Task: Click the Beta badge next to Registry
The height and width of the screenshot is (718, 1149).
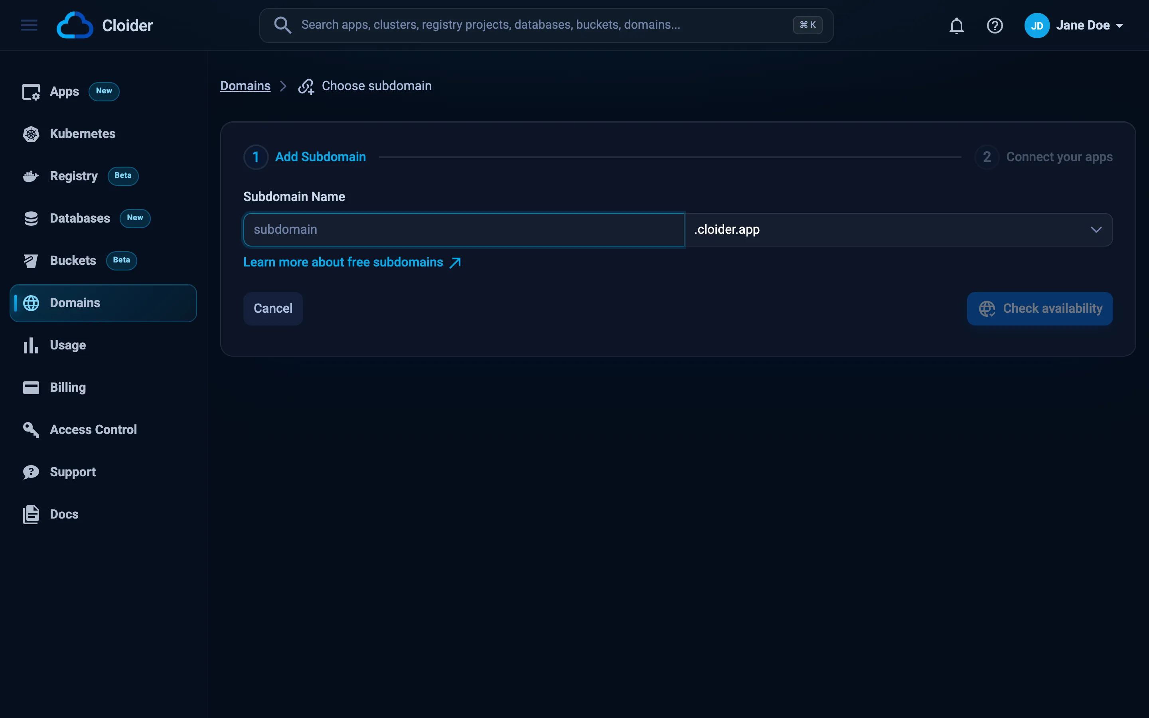Action: coord(123,176)
